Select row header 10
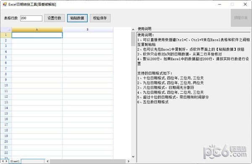The height and width of the screenshot is (164, 252). click(x=6, y=86)
